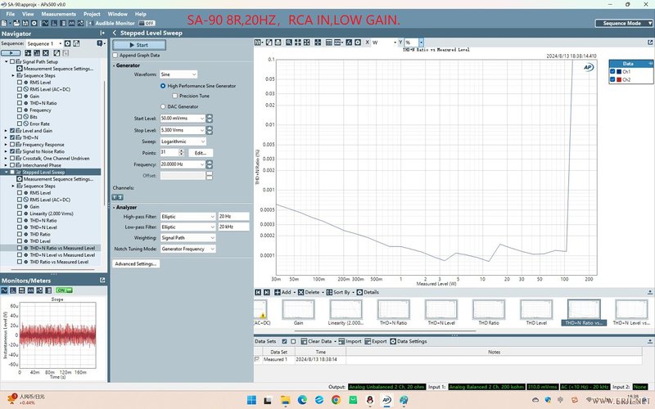Select DAC Generator radio button

click(164, 106)
